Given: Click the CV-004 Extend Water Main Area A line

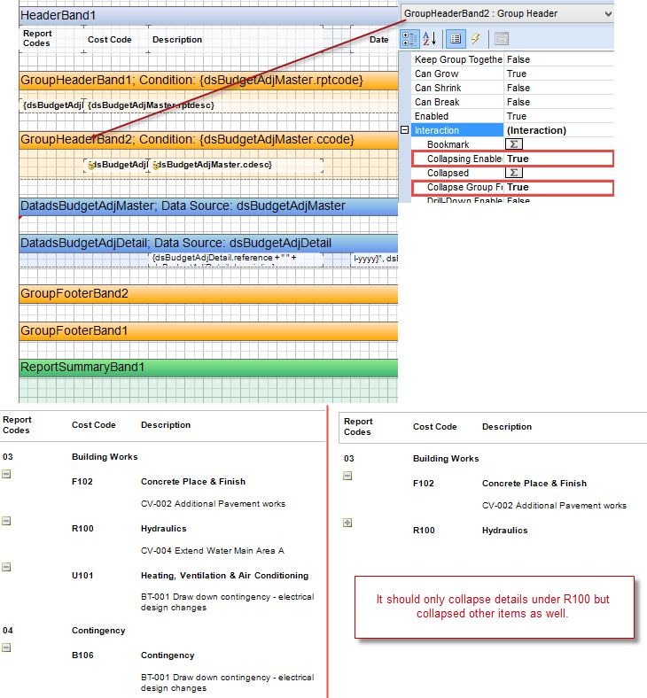Looking at the screenshot, I should (213, 551).
